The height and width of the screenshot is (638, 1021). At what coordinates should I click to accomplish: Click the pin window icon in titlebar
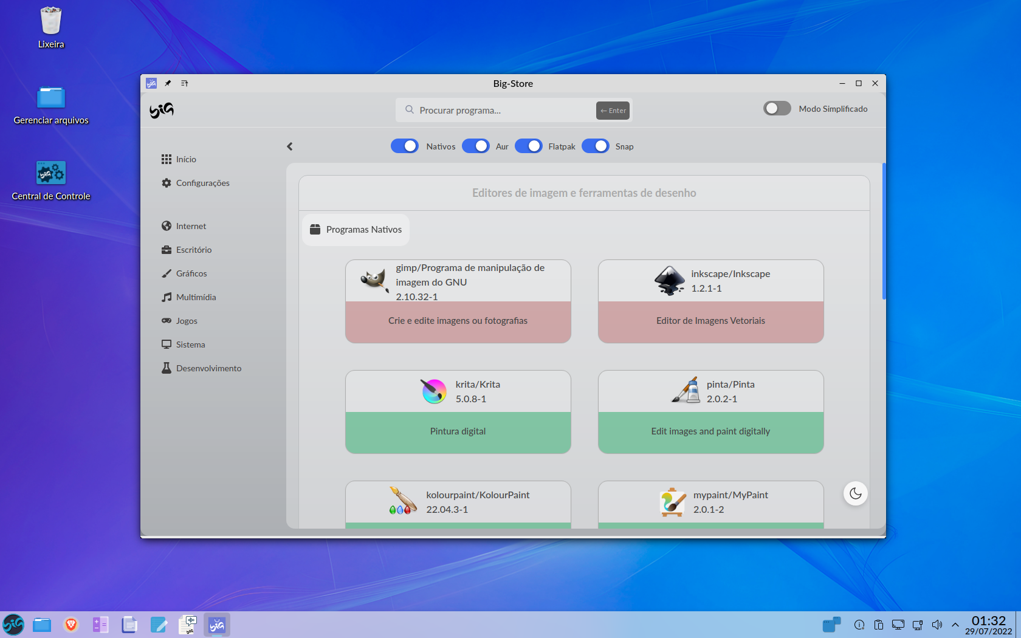click(168, 83)
